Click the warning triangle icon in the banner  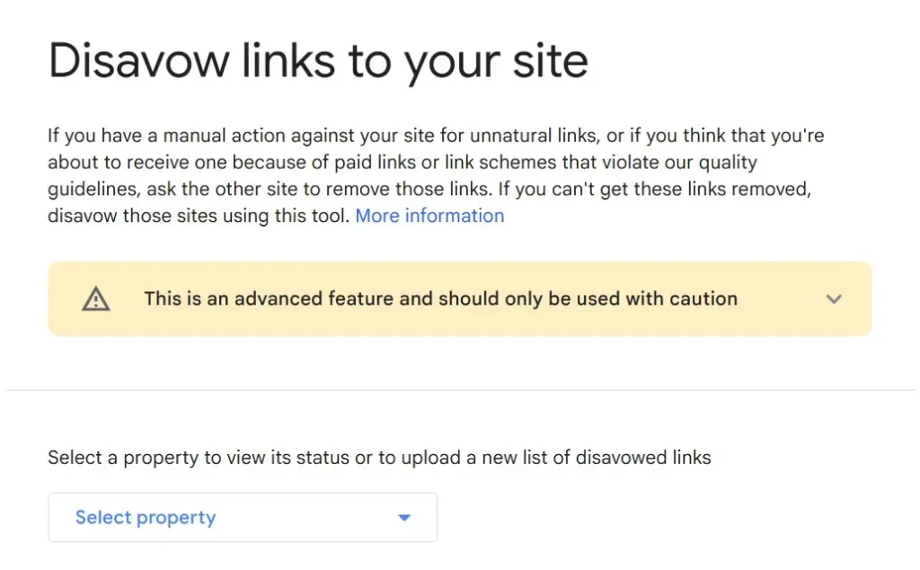point(97,298)
